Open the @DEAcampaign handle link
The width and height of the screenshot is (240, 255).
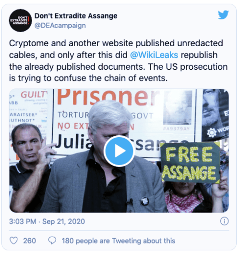coord(60,25)
